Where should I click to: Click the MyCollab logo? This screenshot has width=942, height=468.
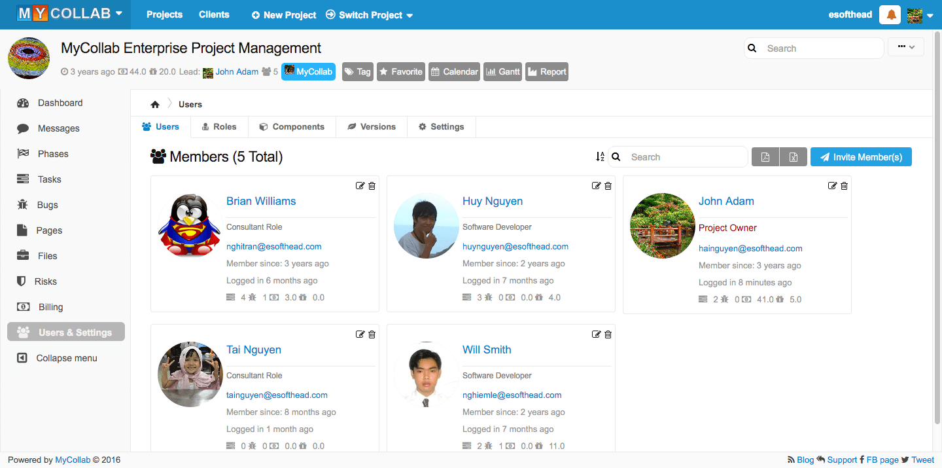click(64, 14)
